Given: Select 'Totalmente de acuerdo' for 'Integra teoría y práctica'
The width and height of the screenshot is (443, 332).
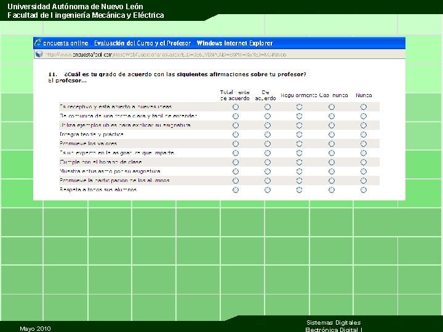Looking at the screenshot, I should coord(236,135).
